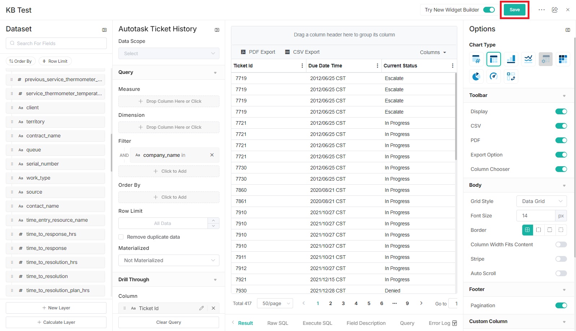Click the Save button
576x331 pixels.
(x=514, y=10)
